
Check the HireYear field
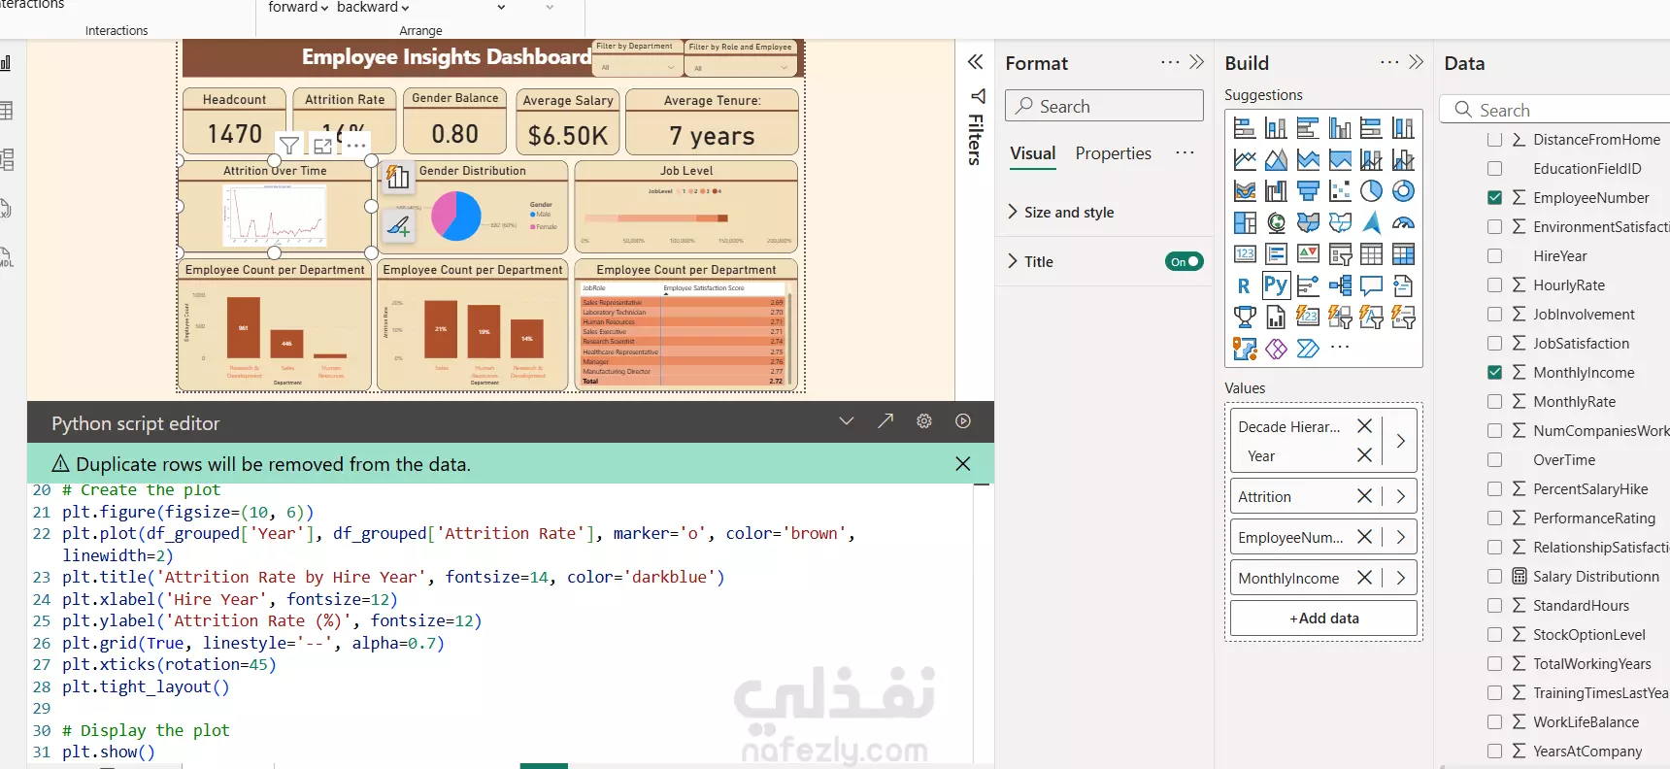[1495, 256]
